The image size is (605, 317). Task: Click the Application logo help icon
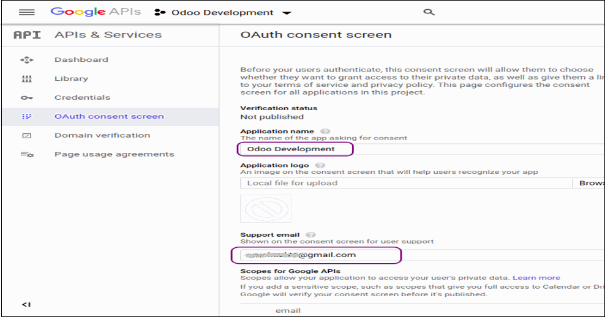(320, 165)
